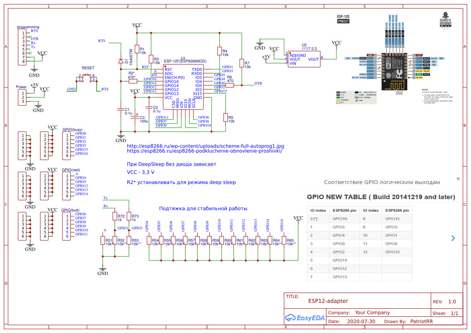471x333 pixels.
Task: Click the EasyEDA logo in title block
Action: (305, 318)
